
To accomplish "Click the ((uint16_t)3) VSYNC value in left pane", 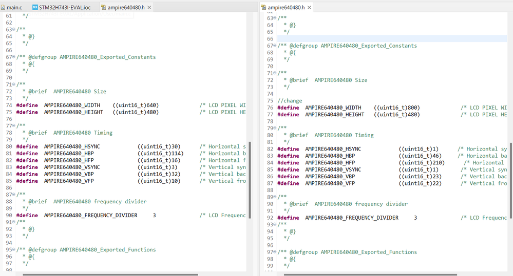I will click(157, 167).
